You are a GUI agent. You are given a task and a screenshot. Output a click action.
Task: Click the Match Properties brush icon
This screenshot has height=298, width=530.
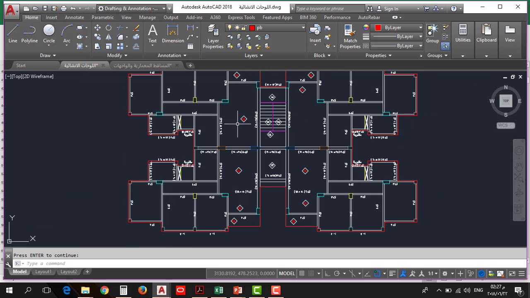click(350, 33)
